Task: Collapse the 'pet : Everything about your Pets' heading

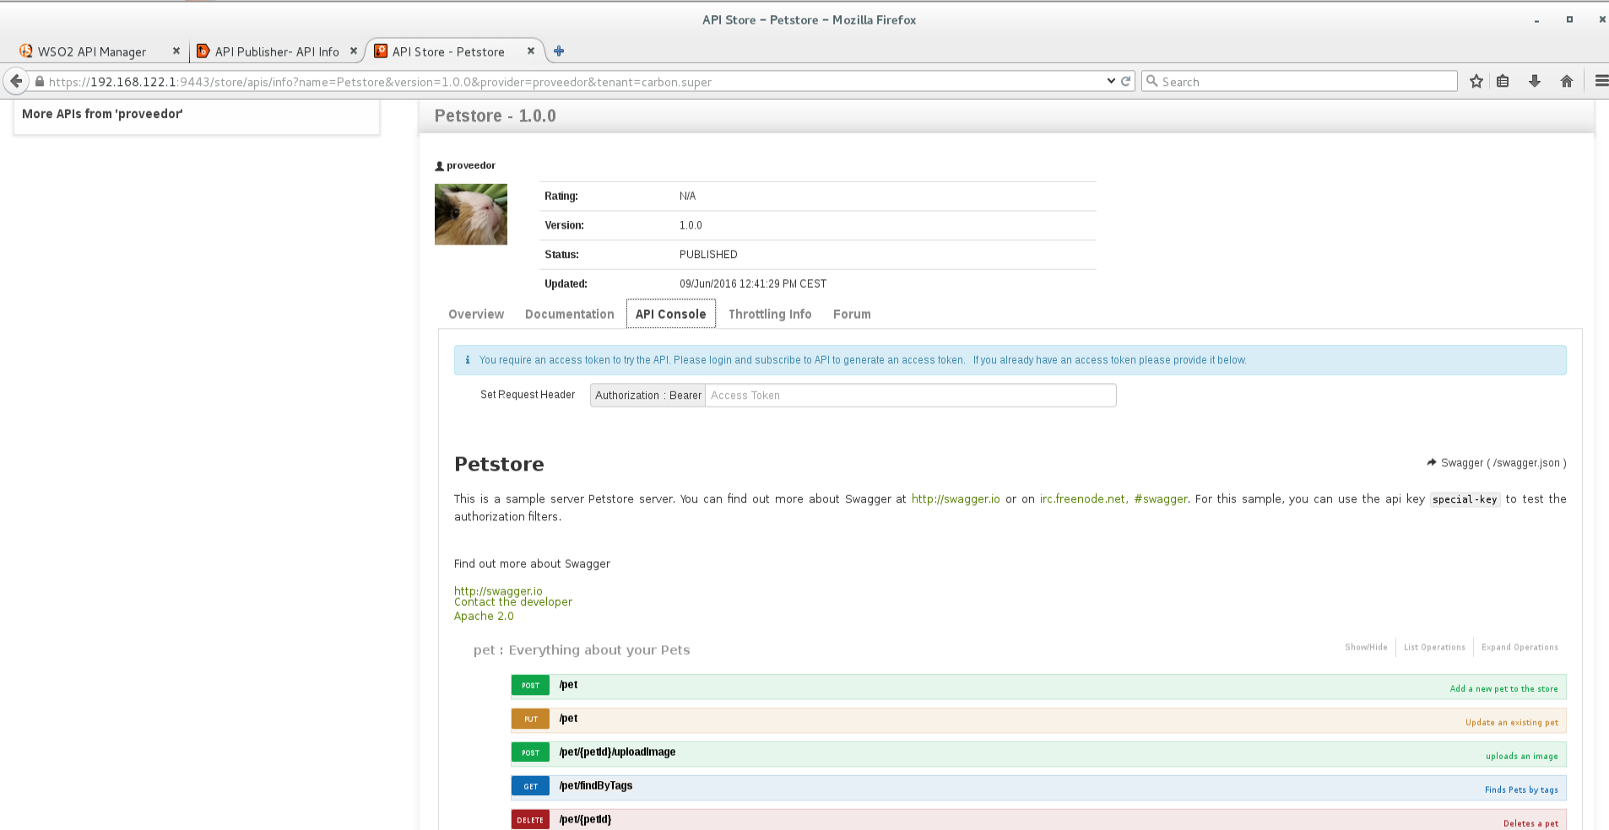Action: point(582,650)
